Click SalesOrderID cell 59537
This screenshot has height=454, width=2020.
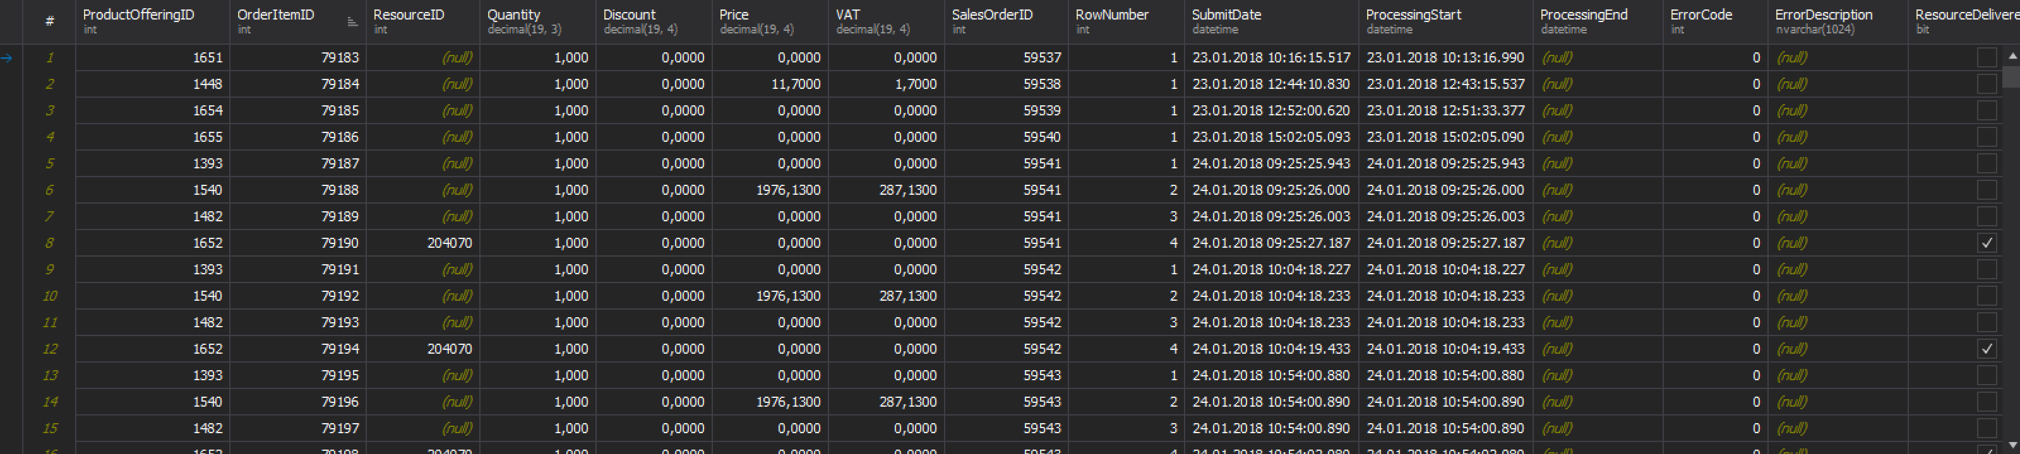pos(1006,57)
